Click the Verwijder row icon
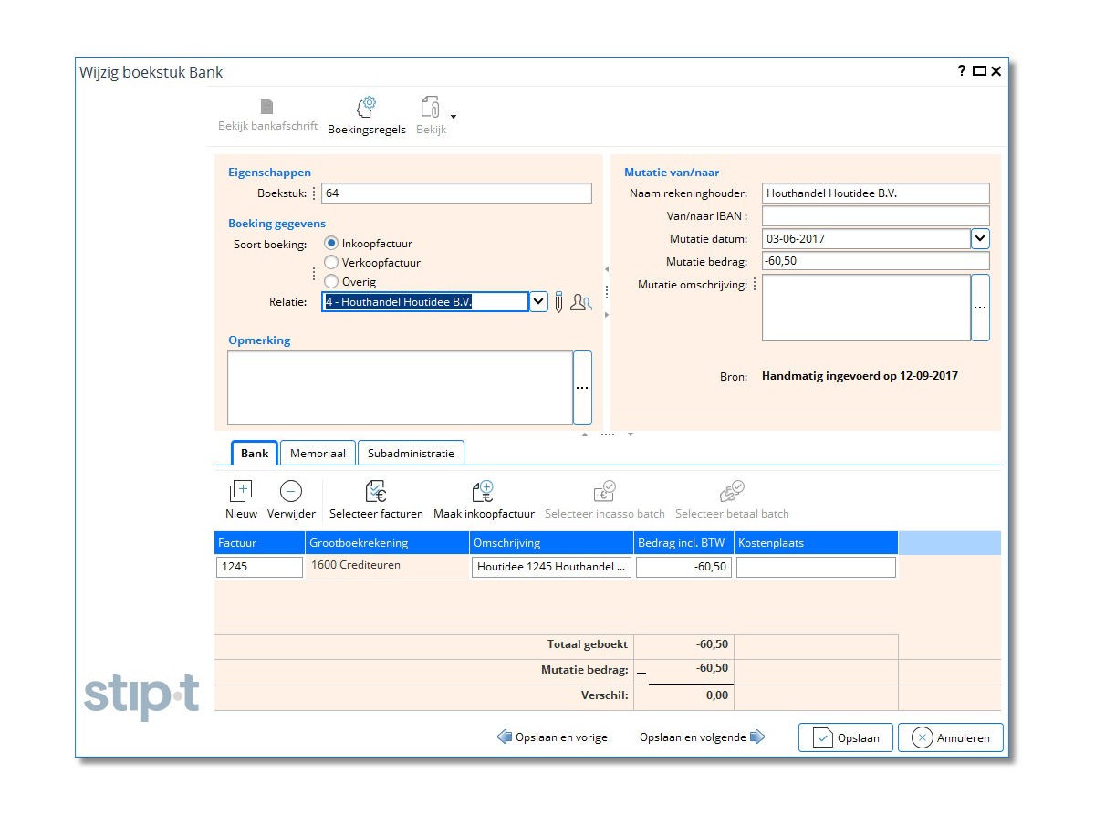Image resolution: width=1095 pixels, height=826 pixels. [x=290, y=492]
